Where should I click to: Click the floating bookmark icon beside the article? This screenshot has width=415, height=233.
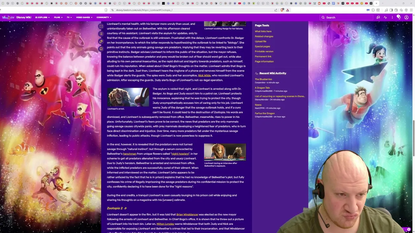click(x=101, y=49)
